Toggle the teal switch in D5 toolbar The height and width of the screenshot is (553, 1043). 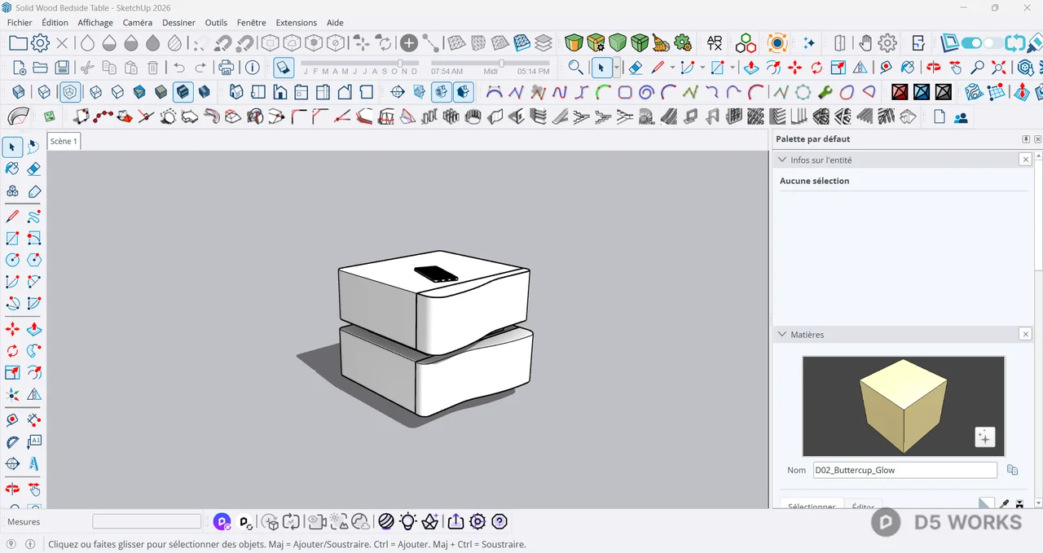coord(972,43)
